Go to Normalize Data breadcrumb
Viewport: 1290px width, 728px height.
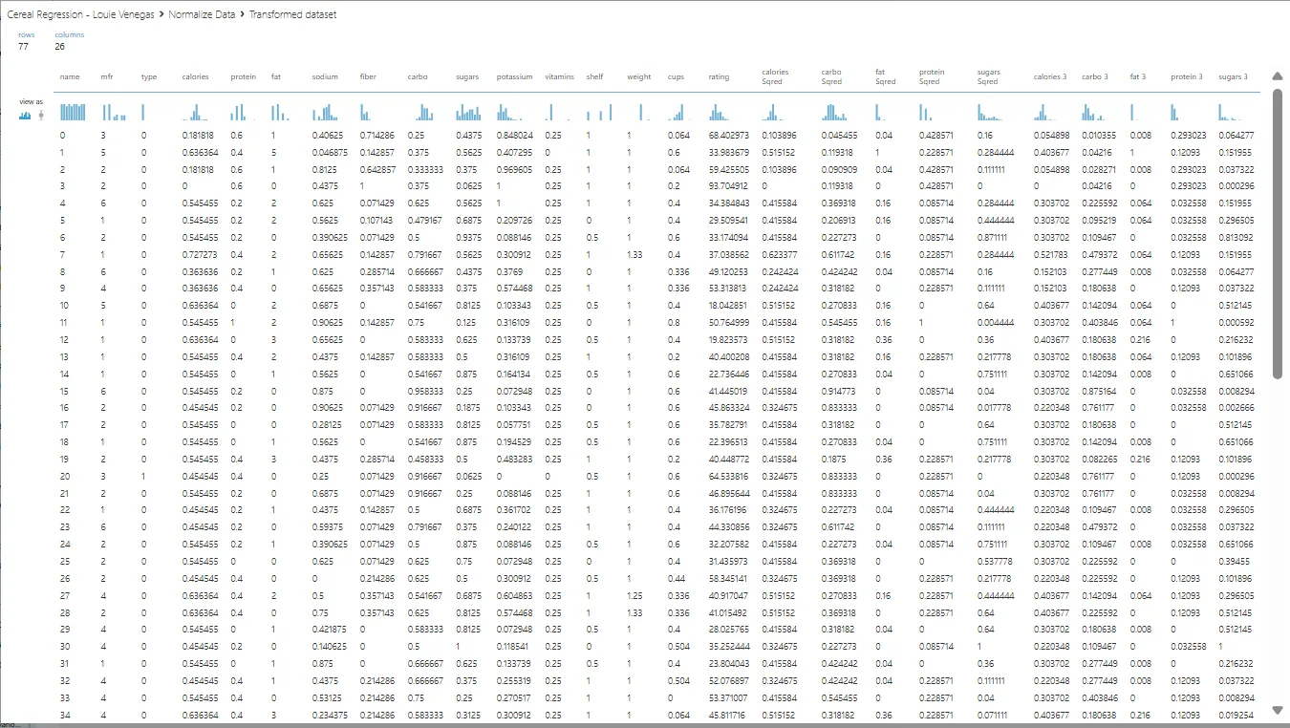point(203,15)
